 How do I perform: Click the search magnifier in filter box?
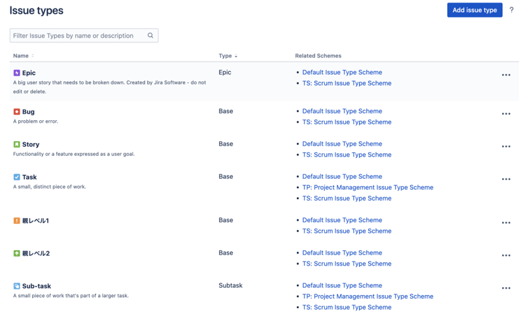[150, 36]
